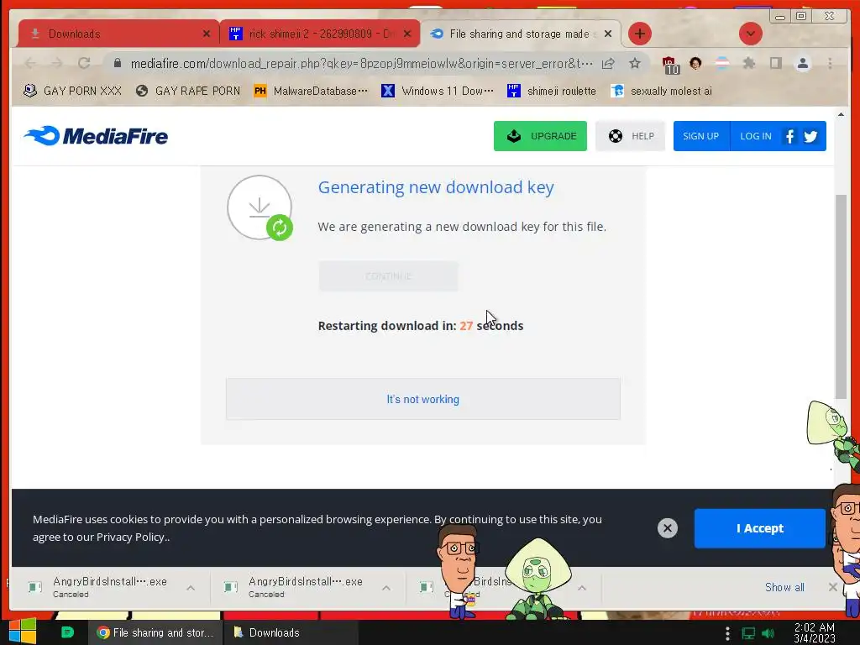Open the shimeji roulette bookmark

[551, 91]
